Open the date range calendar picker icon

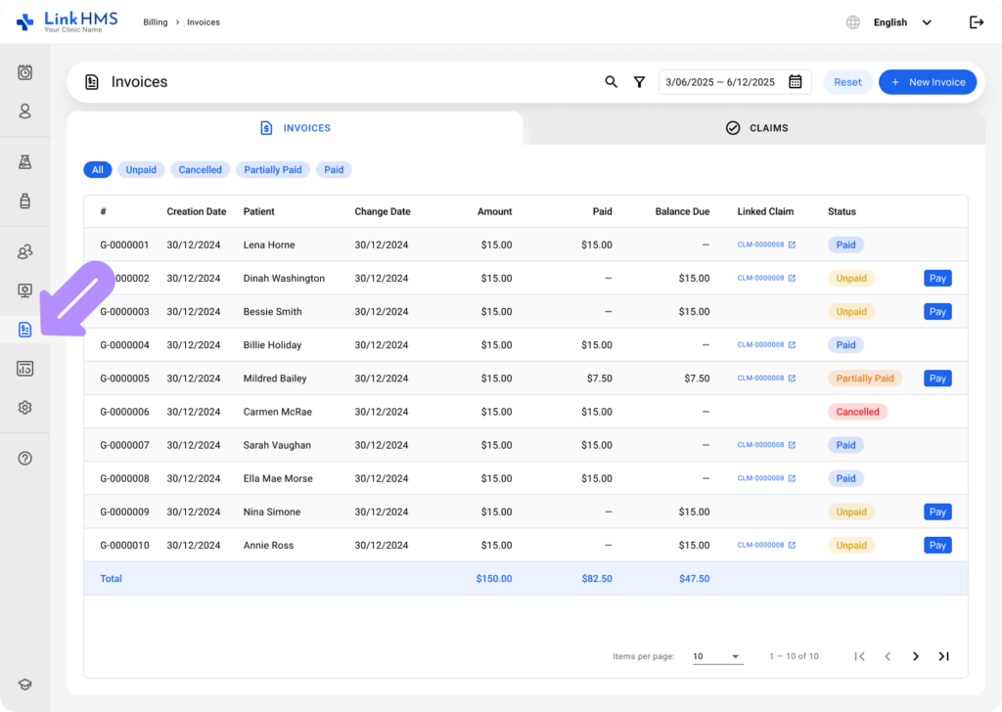click(x=795, y=82)
